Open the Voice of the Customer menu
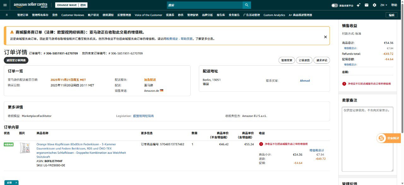 click(x=148, y=15)
